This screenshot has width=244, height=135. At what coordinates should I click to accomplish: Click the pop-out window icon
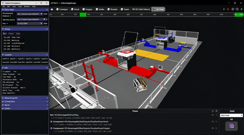tap(237, 9)
